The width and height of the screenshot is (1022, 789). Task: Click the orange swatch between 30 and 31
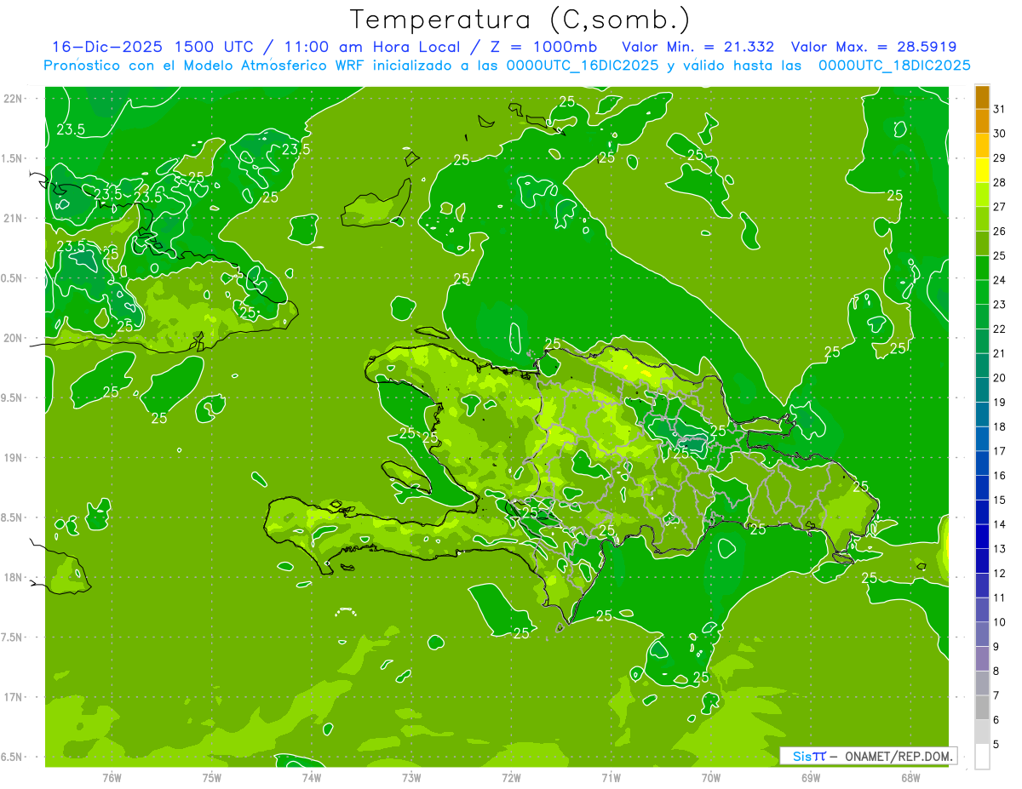click(982, 122)
